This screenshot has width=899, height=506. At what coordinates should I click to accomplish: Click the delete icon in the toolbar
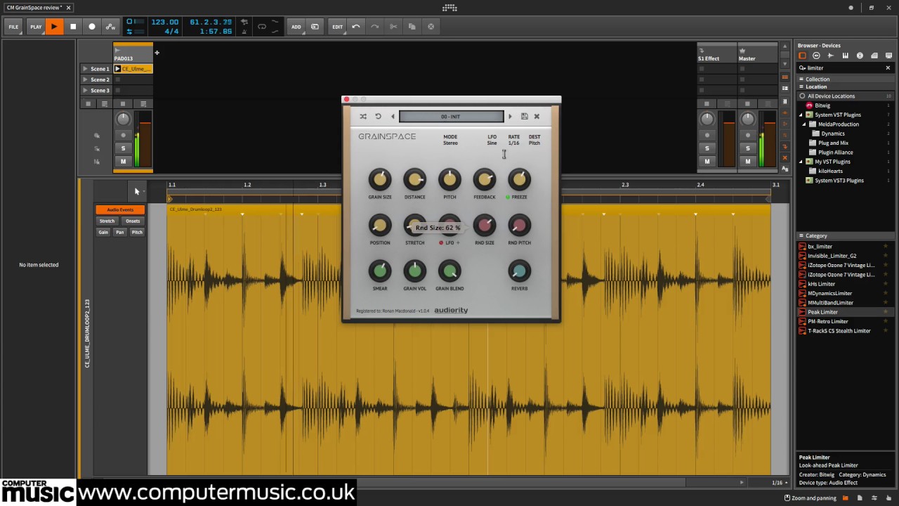(x=431, y=27)
